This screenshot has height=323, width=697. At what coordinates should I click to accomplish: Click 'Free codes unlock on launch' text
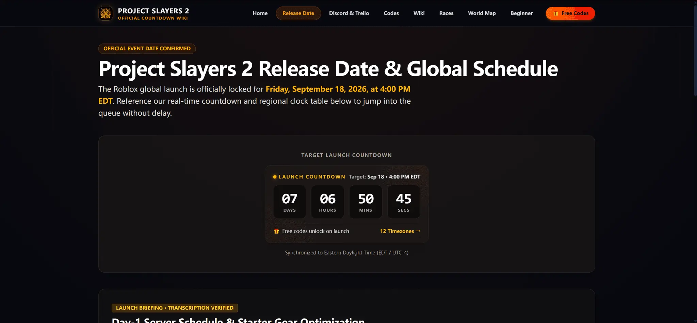[x=315, y=231]
